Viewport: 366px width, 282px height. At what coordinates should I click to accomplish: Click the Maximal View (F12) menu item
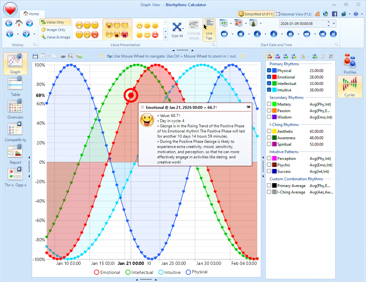tap(293, 14)
